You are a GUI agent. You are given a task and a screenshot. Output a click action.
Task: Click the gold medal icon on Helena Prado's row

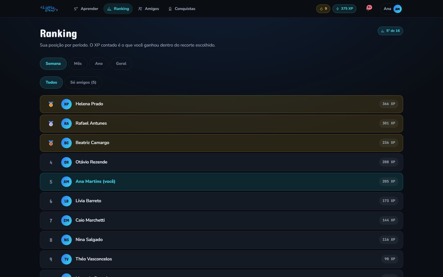click(x=51, y=104)
